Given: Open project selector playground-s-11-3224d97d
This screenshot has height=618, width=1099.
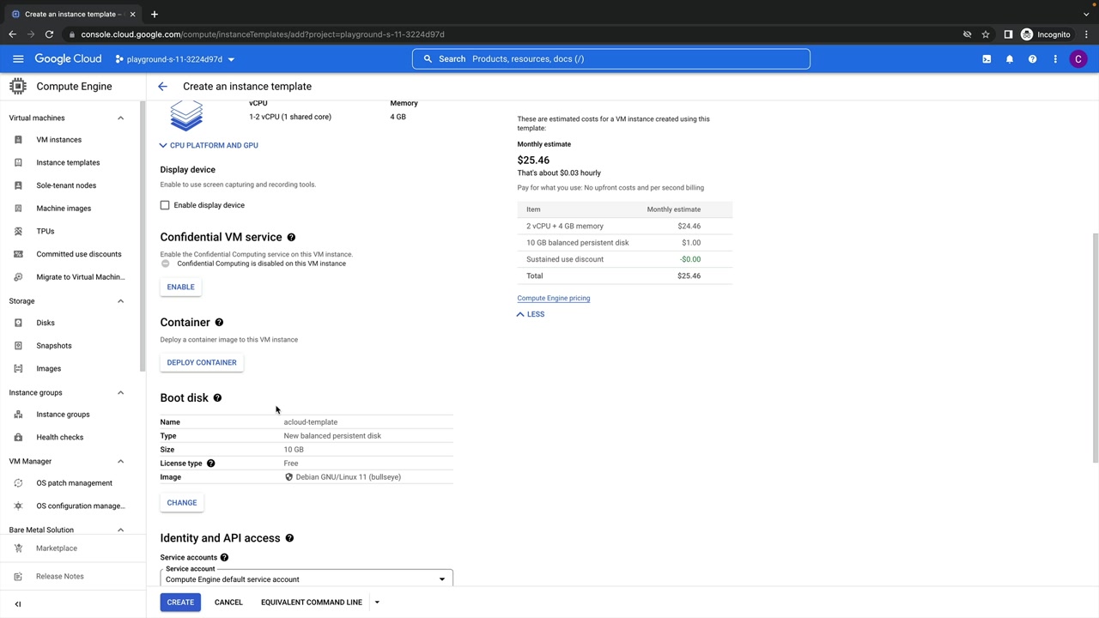Looking at the screenshot, I should [175, 59].
